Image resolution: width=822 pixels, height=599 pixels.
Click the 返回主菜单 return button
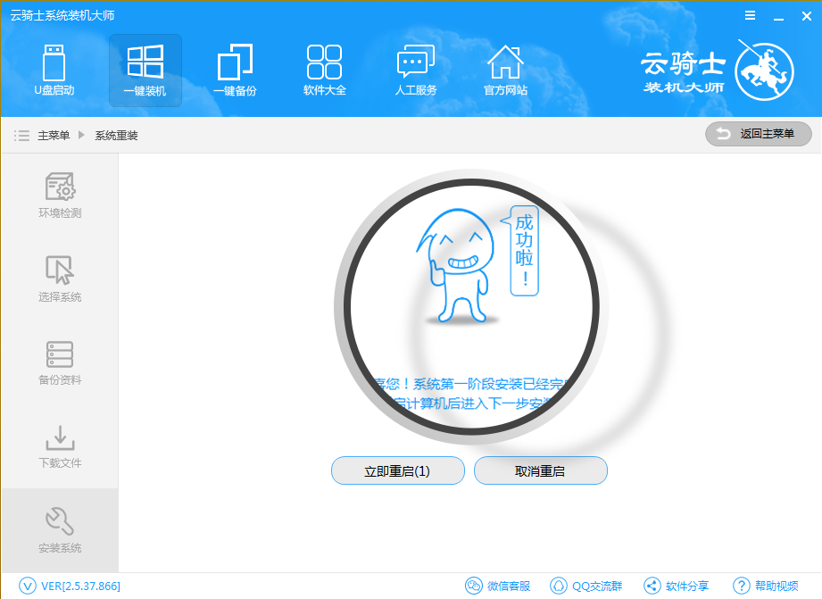click(758, 134)
